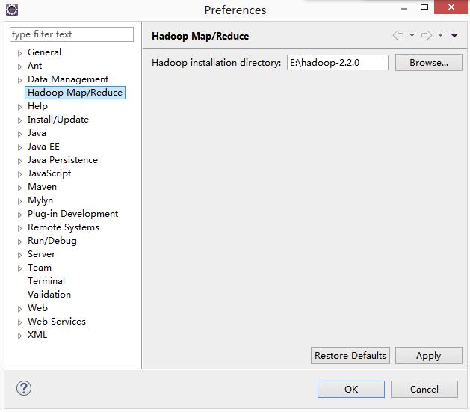Open the preferences view menu triangle
470x412 pixels.
click(454, 35)
